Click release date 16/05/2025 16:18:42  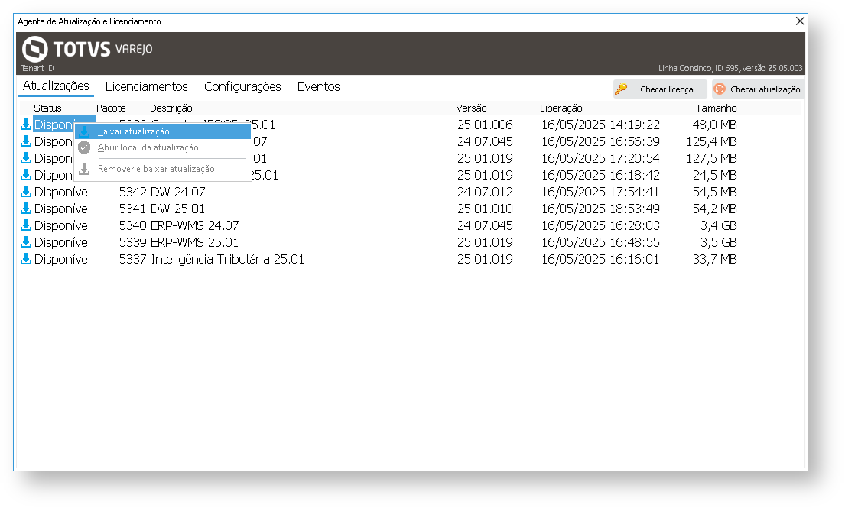(600, 175)
